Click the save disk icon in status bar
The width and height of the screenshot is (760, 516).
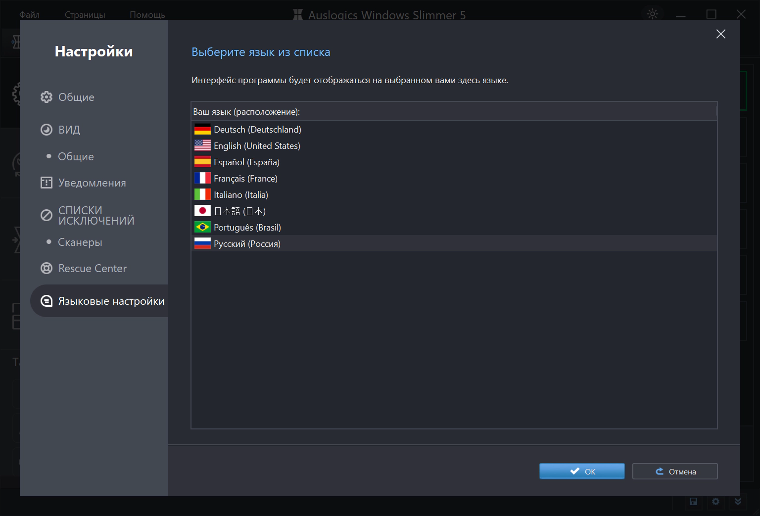(694, 502)
